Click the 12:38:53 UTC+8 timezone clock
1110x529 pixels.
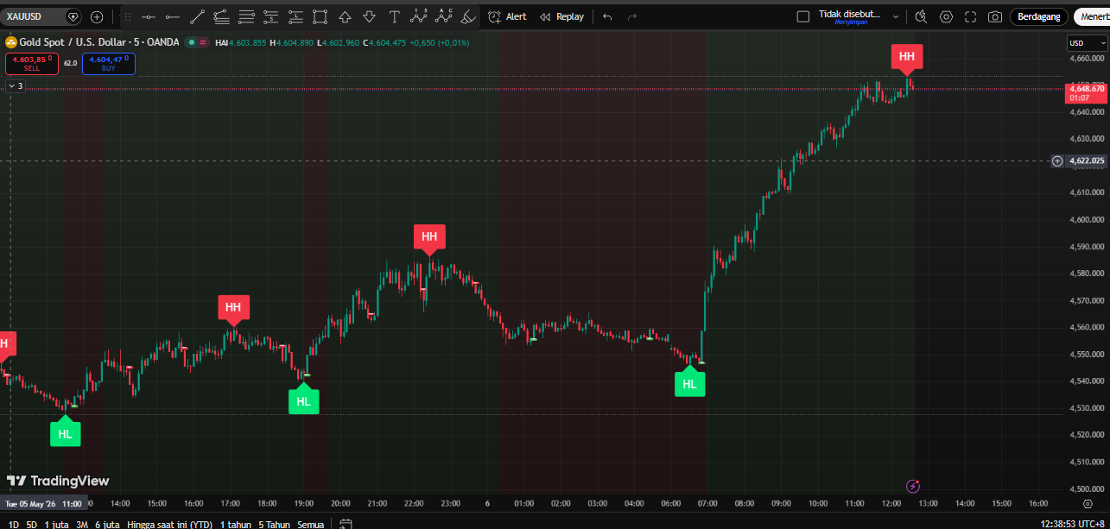[1073, 524]
